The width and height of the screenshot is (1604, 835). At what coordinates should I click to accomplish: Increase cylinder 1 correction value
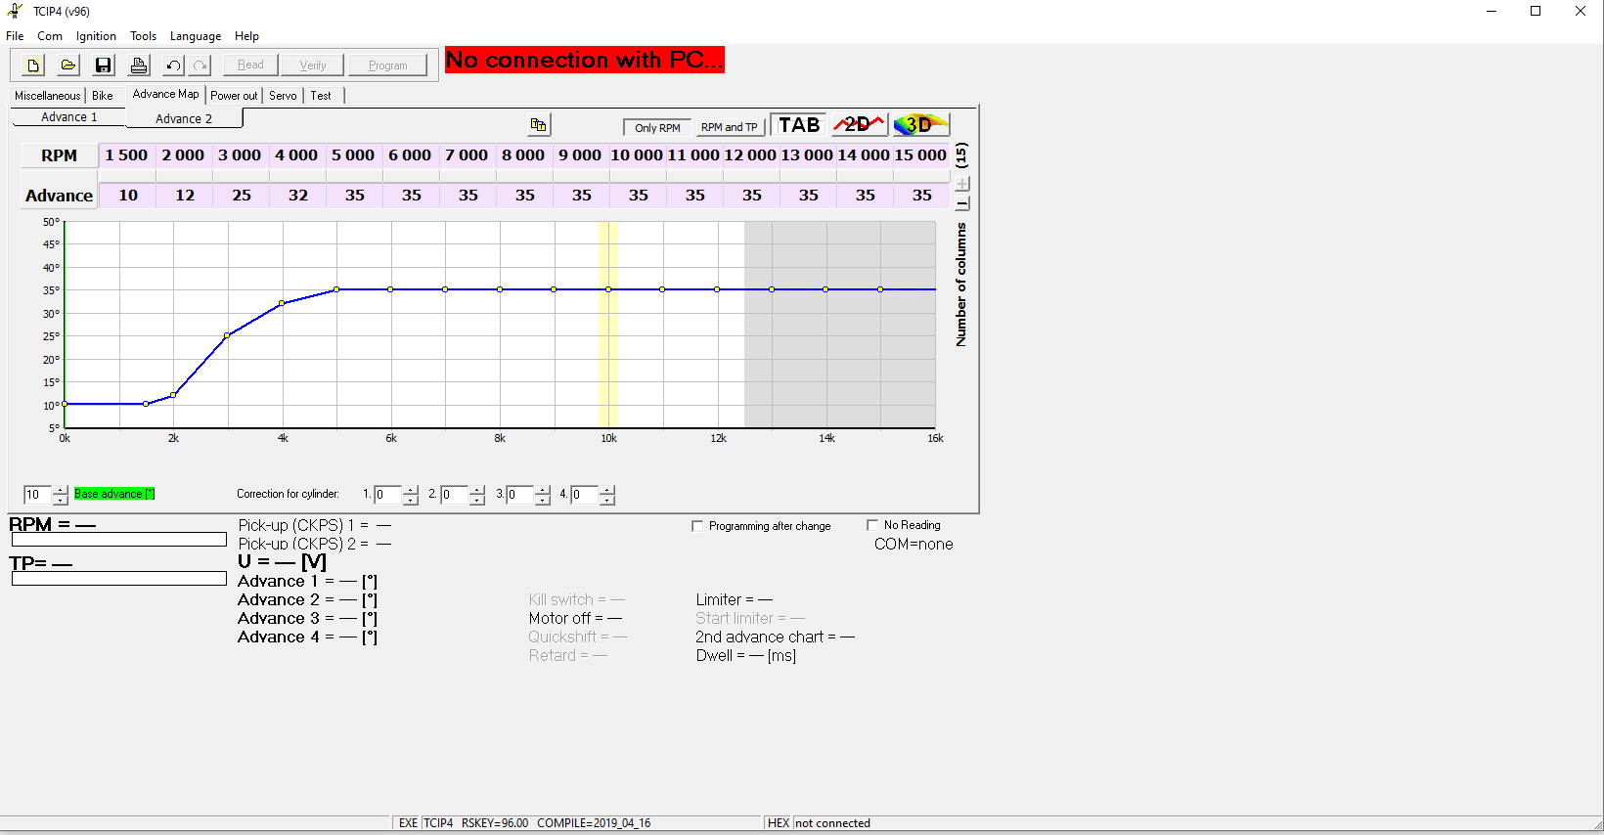411,490
